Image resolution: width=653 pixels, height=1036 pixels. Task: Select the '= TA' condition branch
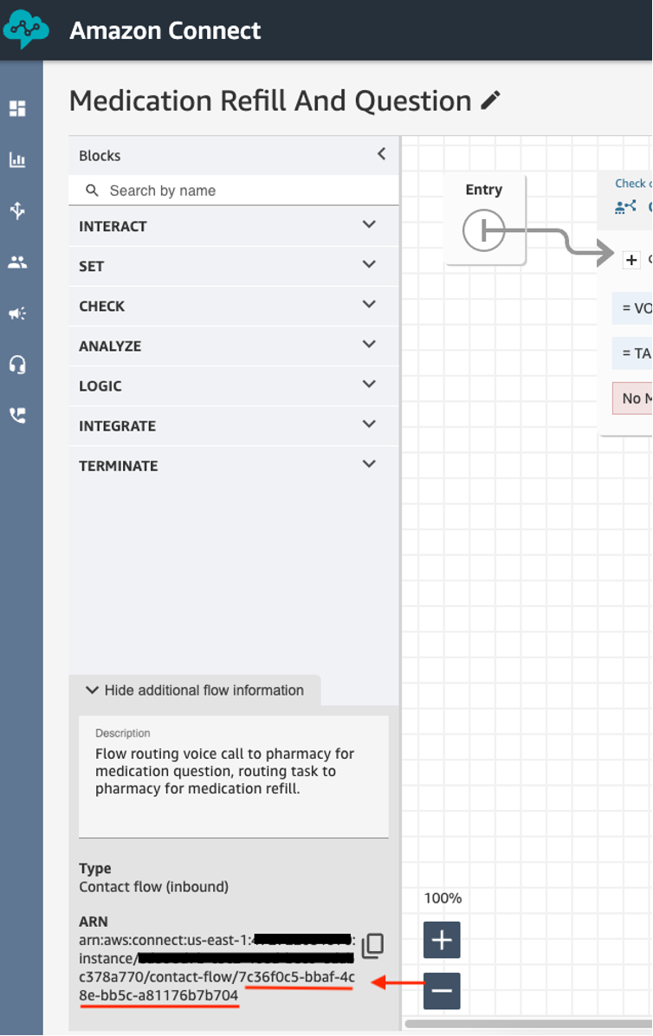click(632, 353)
